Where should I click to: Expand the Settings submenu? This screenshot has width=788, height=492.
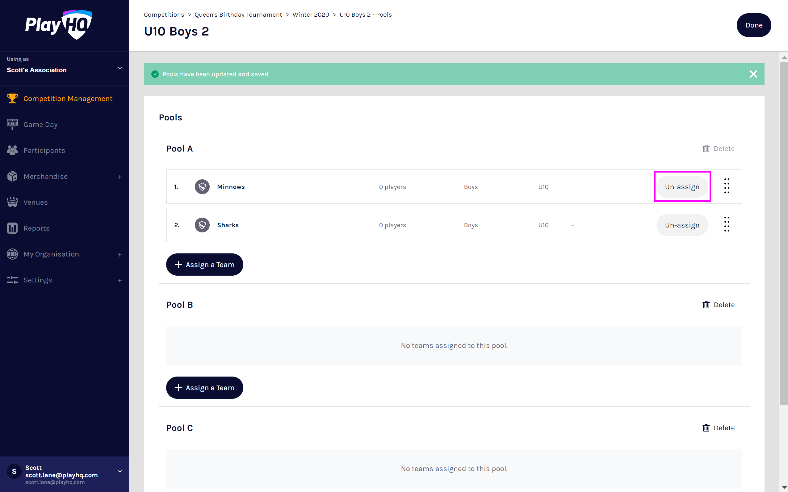[120, 281]
